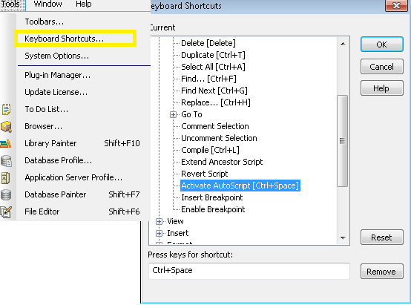Close the Keyboard Shortcuts dialog

tap(397, 5)
